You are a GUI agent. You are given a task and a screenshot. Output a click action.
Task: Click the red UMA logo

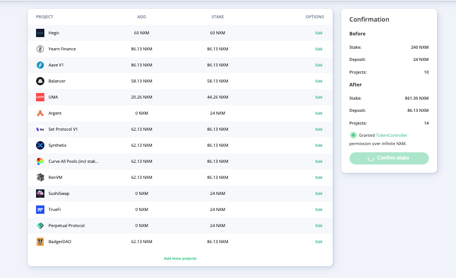tap(40, 97)
